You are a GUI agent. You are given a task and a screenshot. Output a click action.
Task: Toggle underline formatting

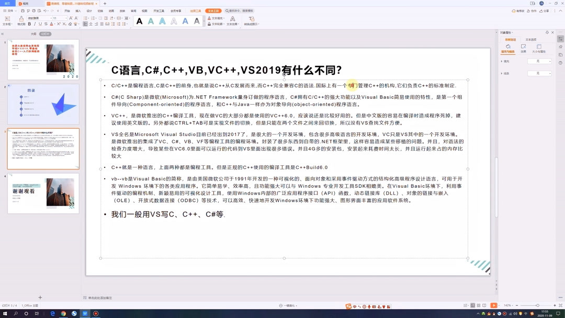coord(40,25)
